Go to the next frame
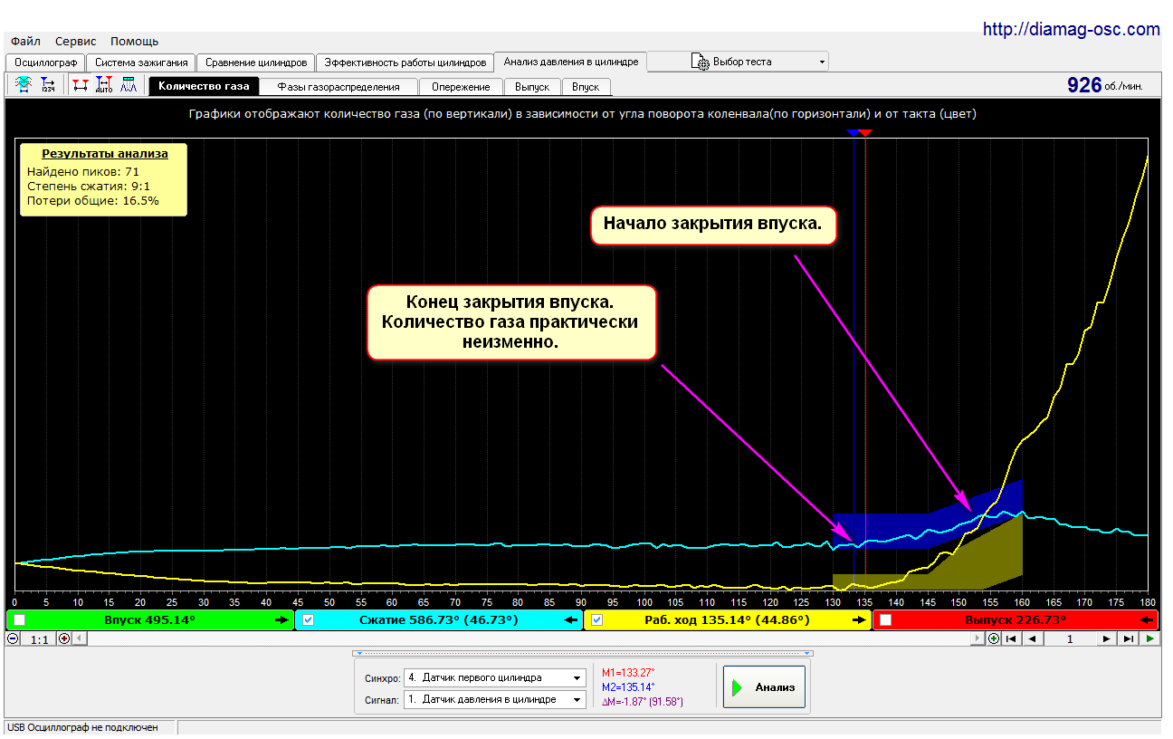The height and width of the screenshot is (739, 1173). (x=1106, y=638)
